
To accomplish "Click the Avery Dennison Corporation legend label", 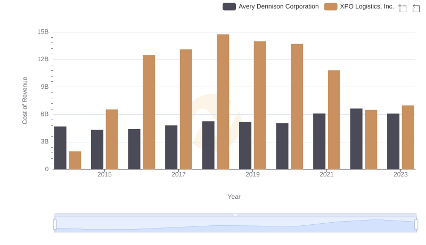I will coord(278,6).
